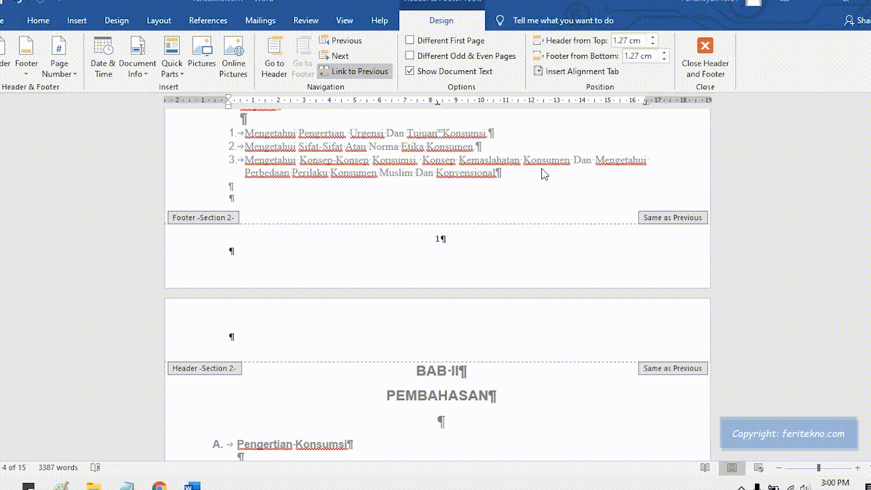
Task: Jump to the Previous header or footer
Action: point(340,40)
